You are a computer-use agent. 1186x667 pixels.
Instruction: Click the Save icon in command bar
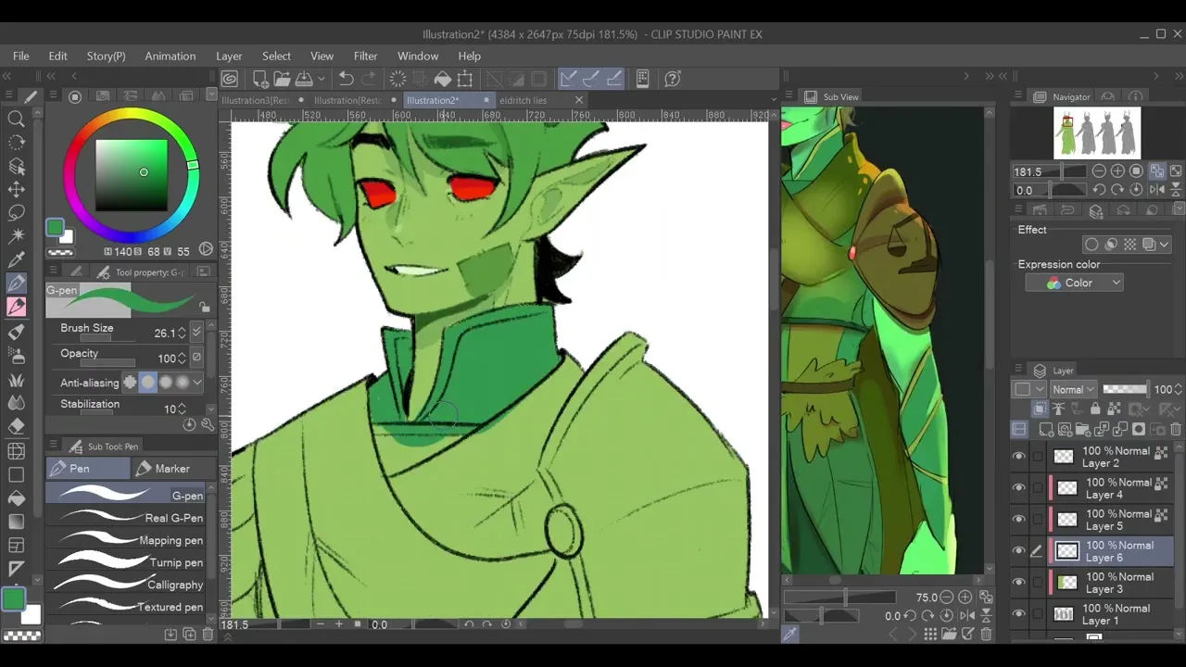coord(304,79)
